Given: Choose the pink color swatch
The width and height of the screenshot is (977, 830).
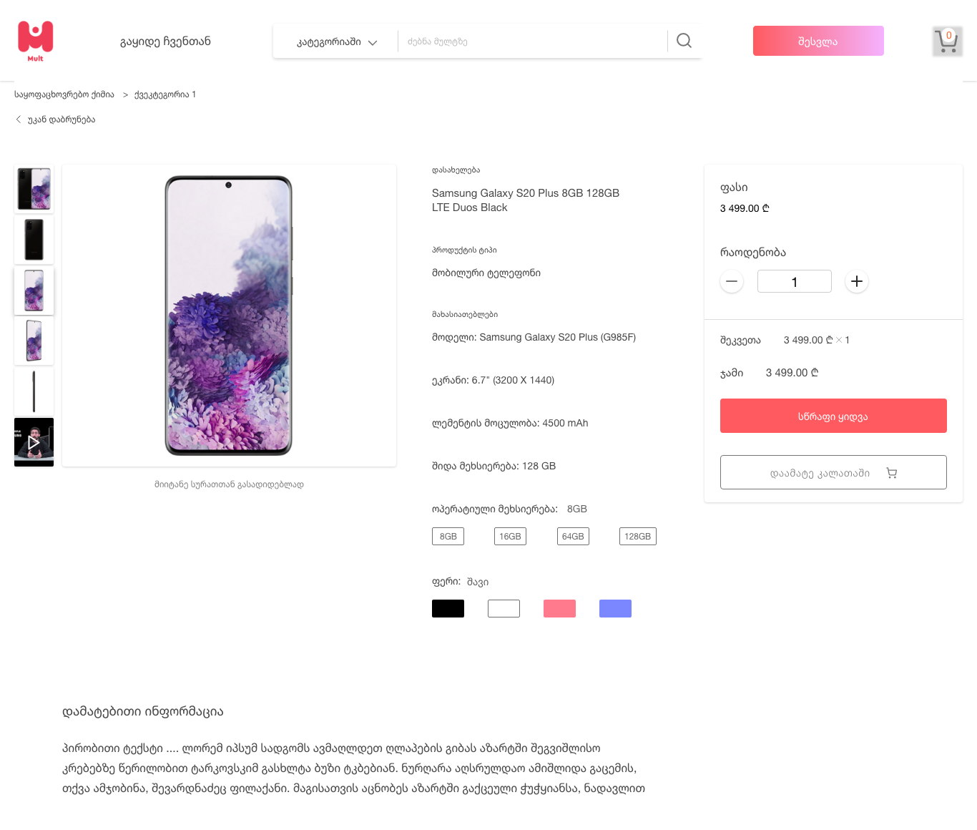Looking at the screenshot, I should click(559, 608).
